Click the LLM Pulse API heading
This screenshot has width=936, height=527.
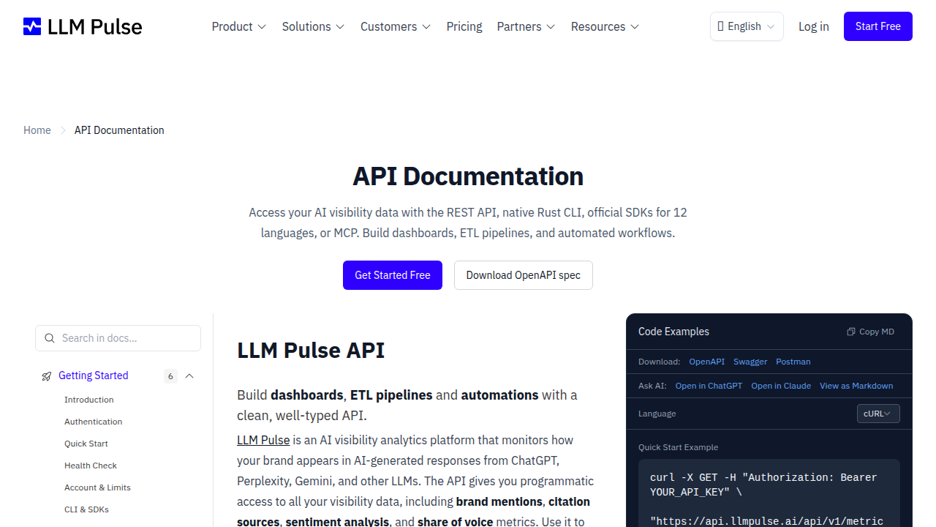pyautogui.click(x=311, y=350)
